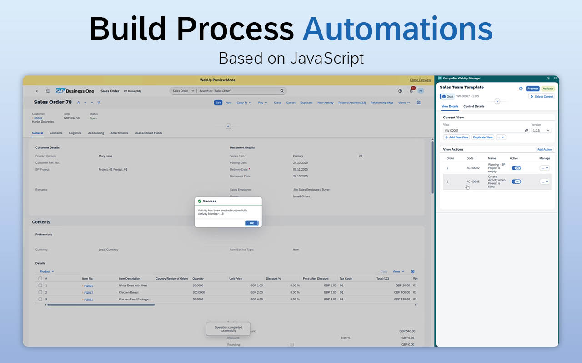Open Manage dropdown for AC-00032
The image size is (582, 363).
tap(544, 168)
